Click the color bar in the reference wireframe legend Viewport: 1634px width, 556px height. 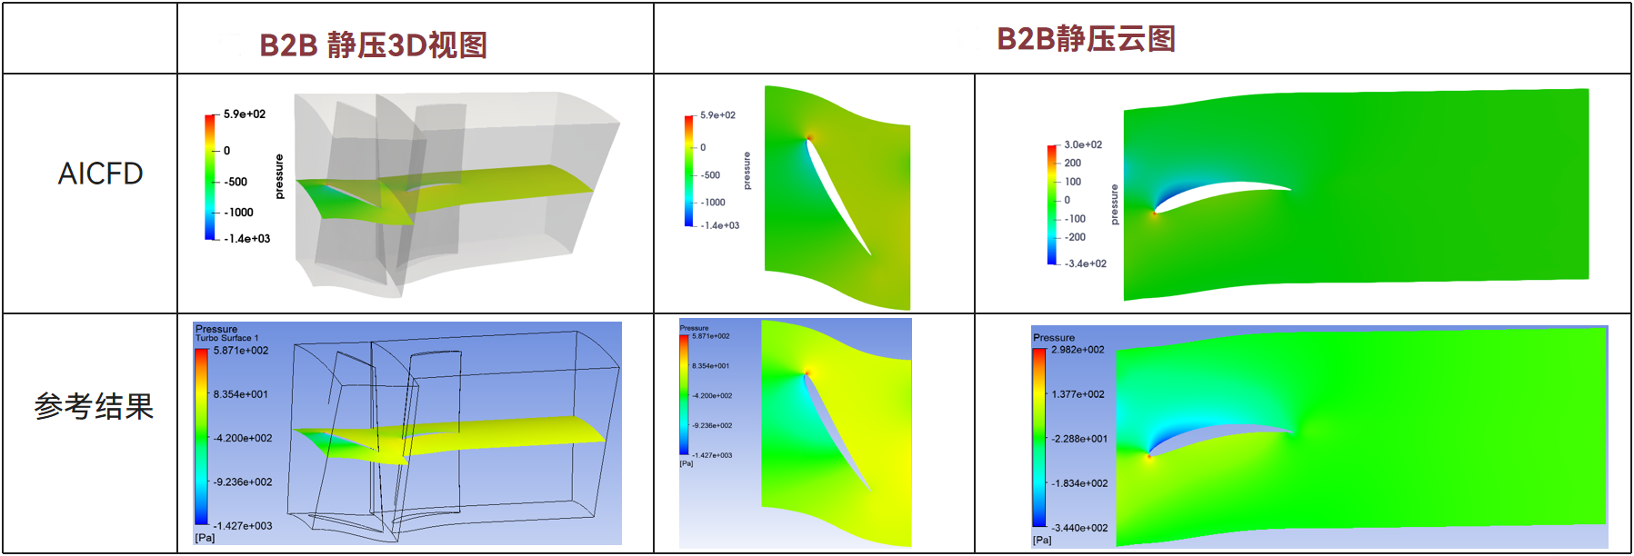tap(201, 436)
